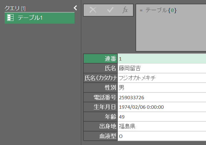This screenshot has height=145, width=206.
Task: Select the 性別 row header
Action: [100, 88]
